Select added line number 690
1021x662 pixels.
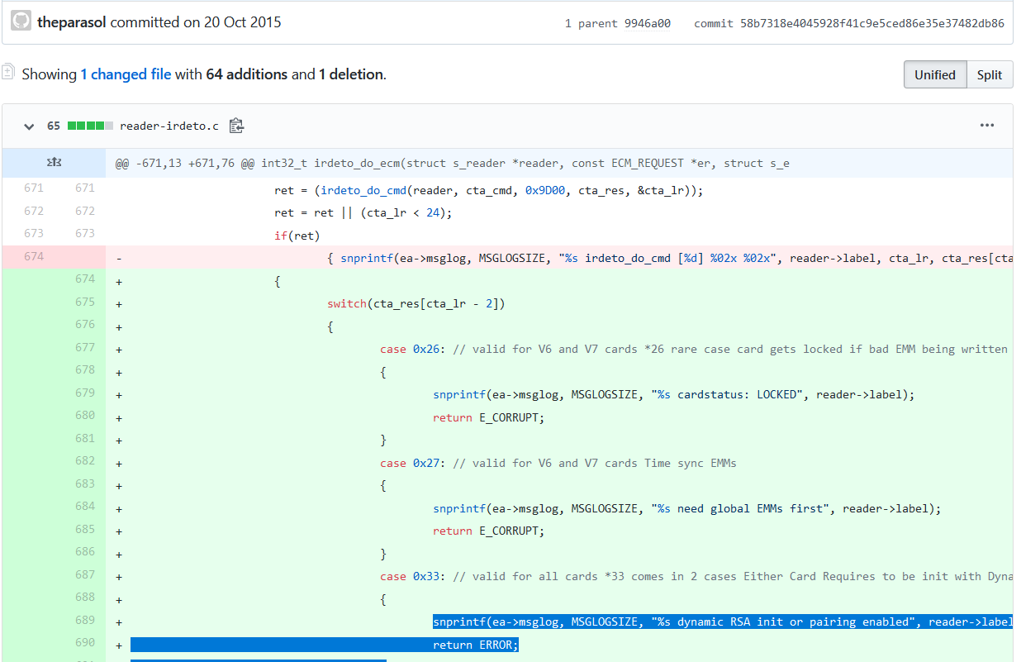pos(85,642)
